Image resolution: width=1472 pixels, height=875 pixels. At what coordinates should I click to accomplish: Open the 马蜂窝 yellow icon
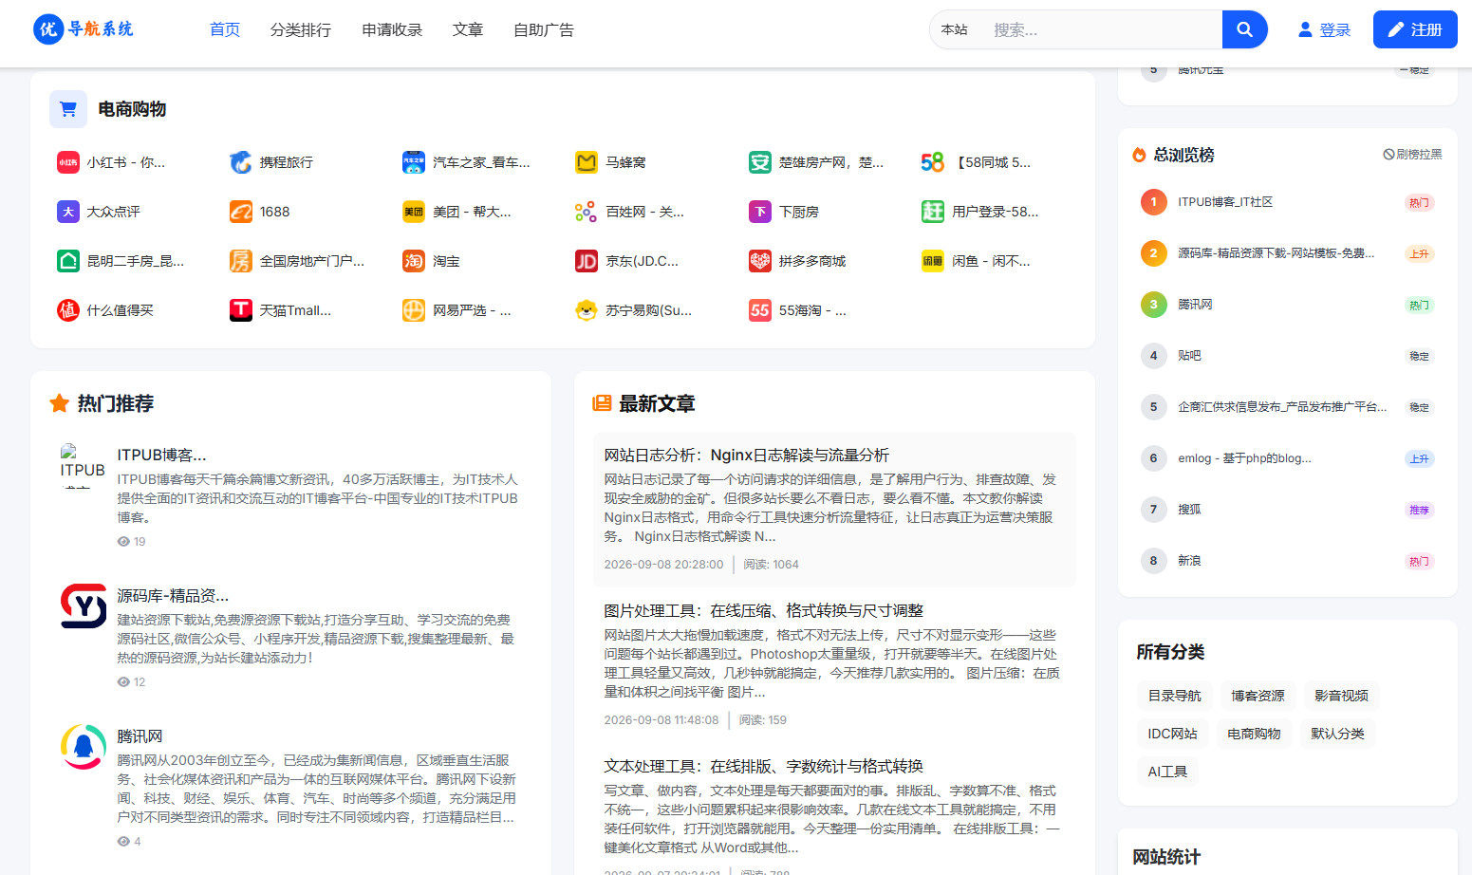[587, 162]
